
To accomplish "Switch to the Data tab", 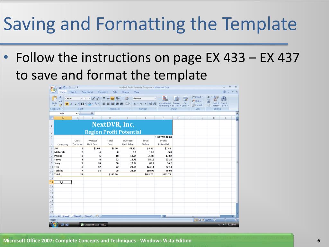I will coord(115,92).
